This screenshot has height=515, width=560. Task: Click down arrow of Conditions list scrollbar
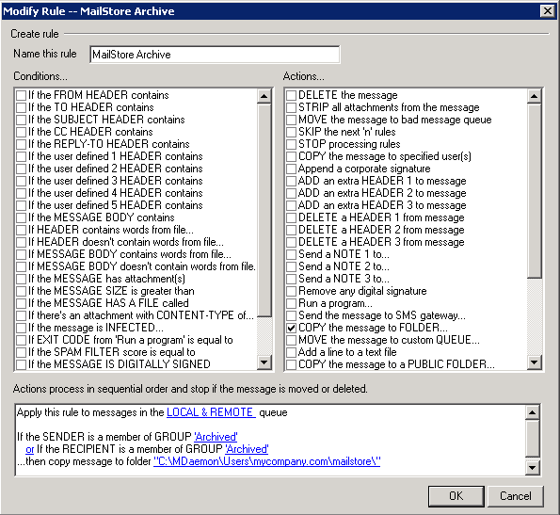tap(264, 362)
